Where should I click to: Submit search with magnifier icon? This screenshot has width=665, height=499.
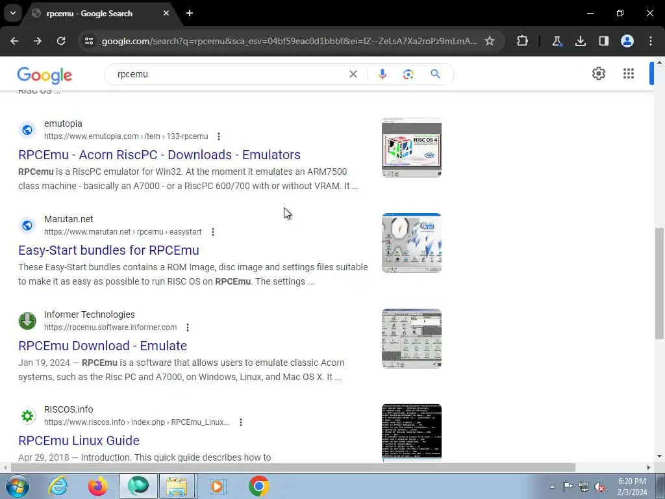pyautogui.click(x=435, y=74)
